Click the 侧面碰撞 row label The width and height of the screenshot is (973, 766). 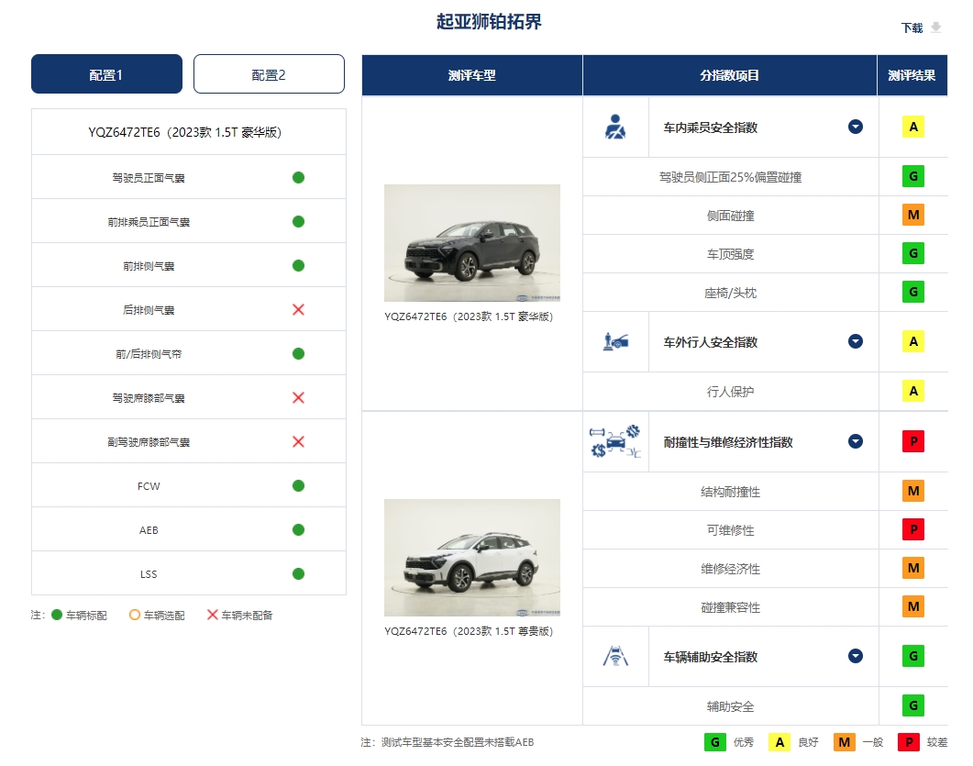[730, 216]
